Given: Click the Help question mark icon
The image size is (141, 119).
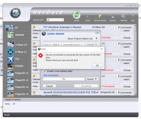Looking at the screenshot, I should coord(133,16).
